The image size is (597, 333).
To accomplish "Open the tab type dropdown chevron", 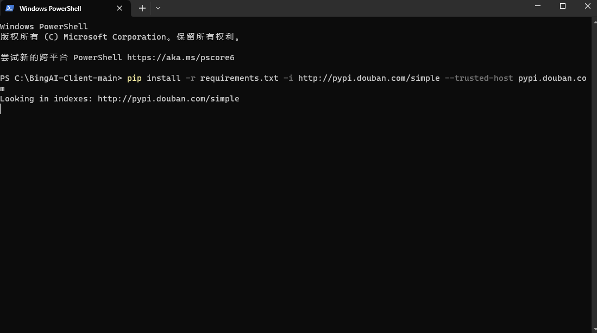I will pos(158,8).
